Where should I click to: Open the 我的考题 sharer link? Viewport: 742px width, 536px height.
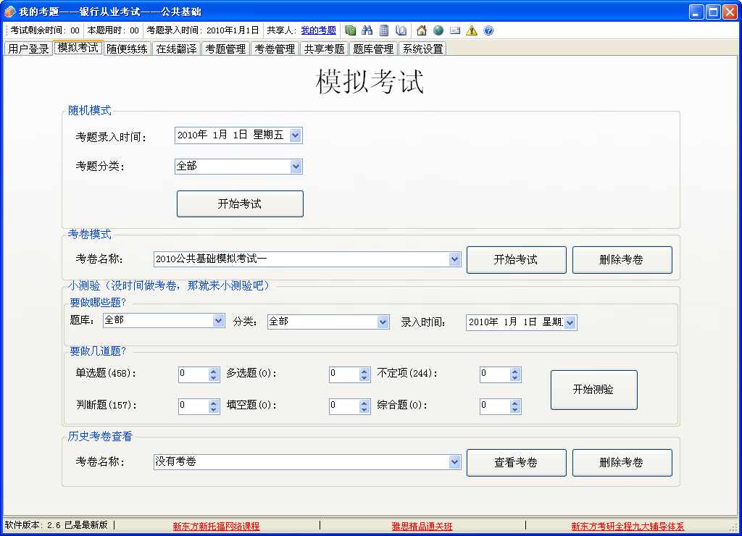tap(319, 30)
